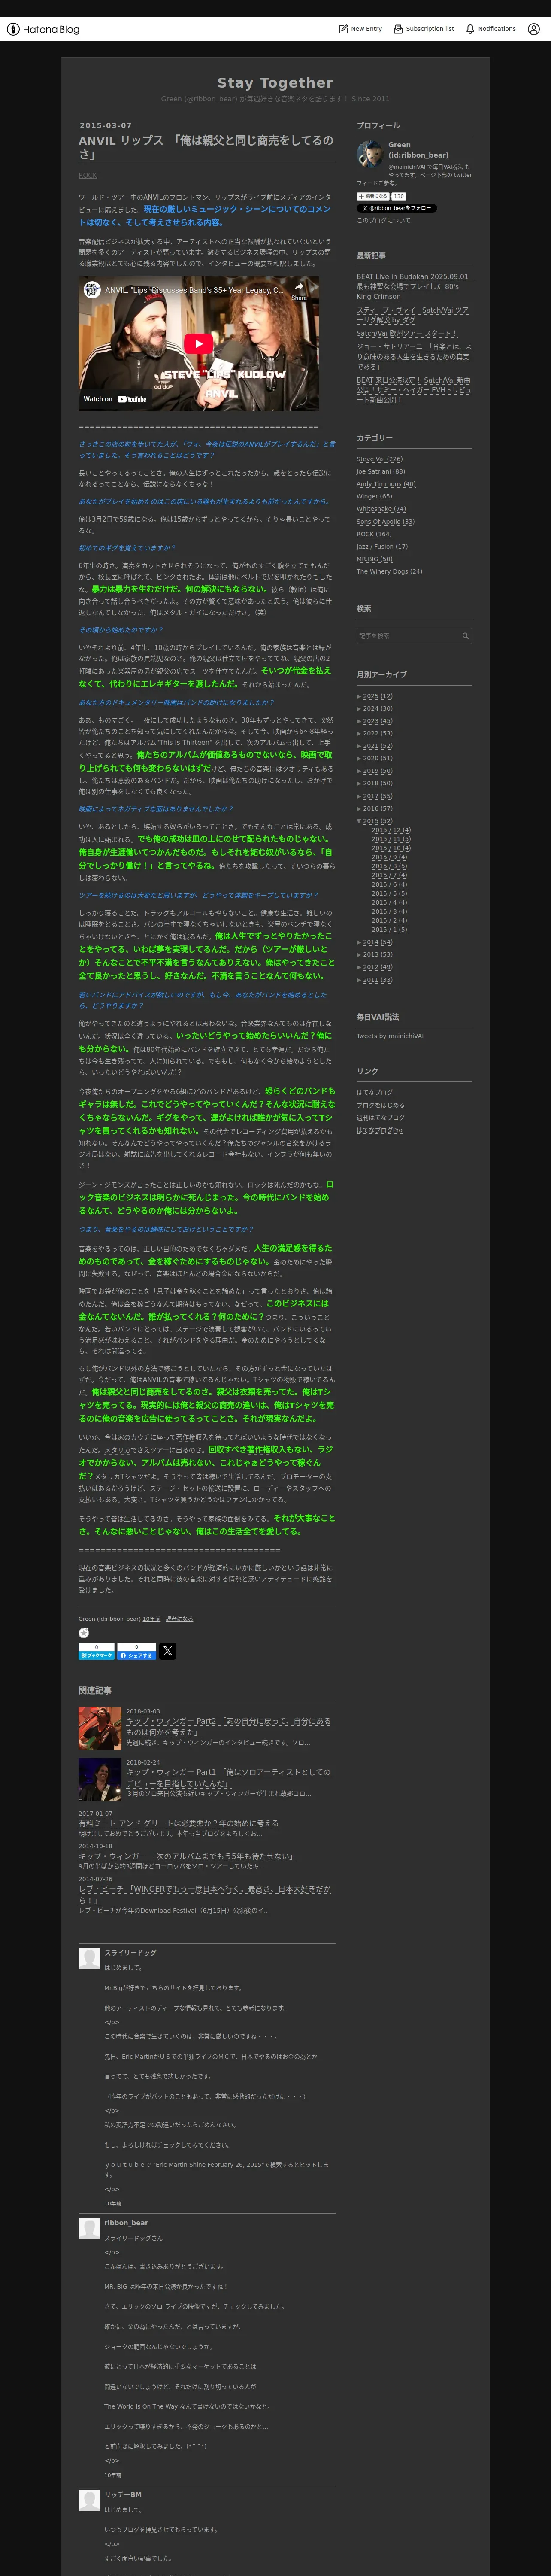
Task: Expand the 2011 (33) archive
Action: tap(359, 980)
